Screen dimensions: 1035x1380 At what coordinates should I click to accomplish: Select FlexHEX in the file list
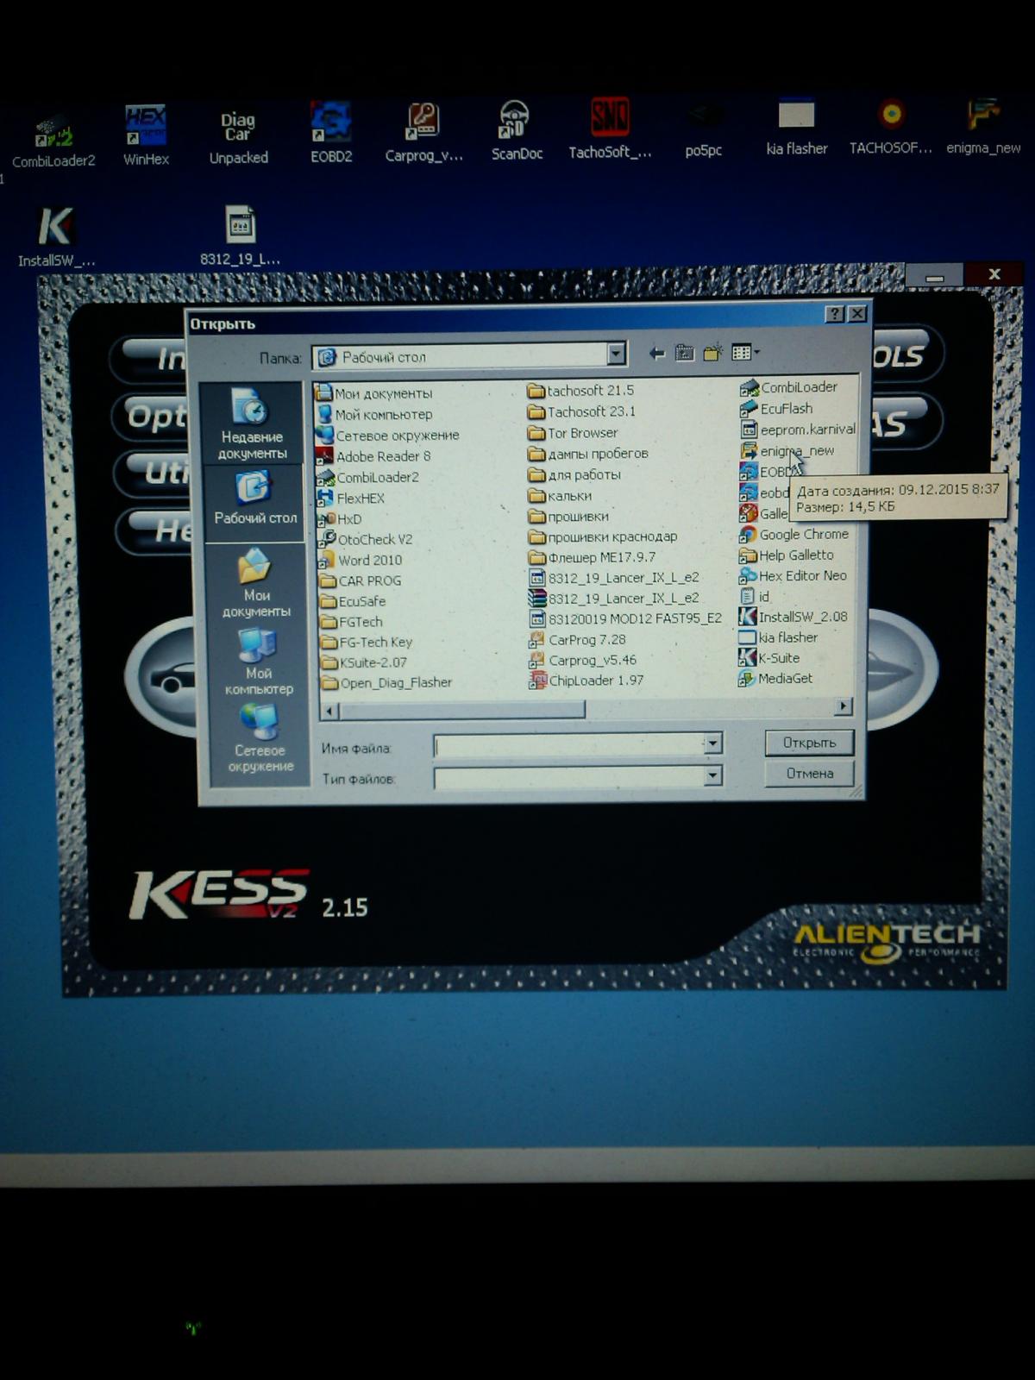[351, 498]
